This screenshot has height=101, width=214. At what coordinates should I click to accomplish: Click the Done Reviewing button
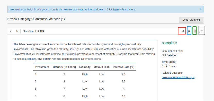tap(191, 20)
